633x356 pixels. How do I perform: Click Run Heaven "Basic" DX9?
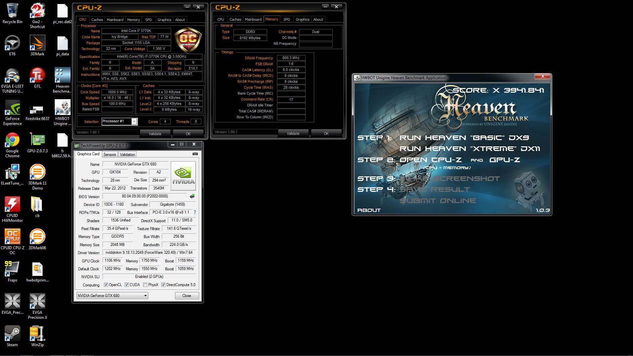click(x=464, y=138)
